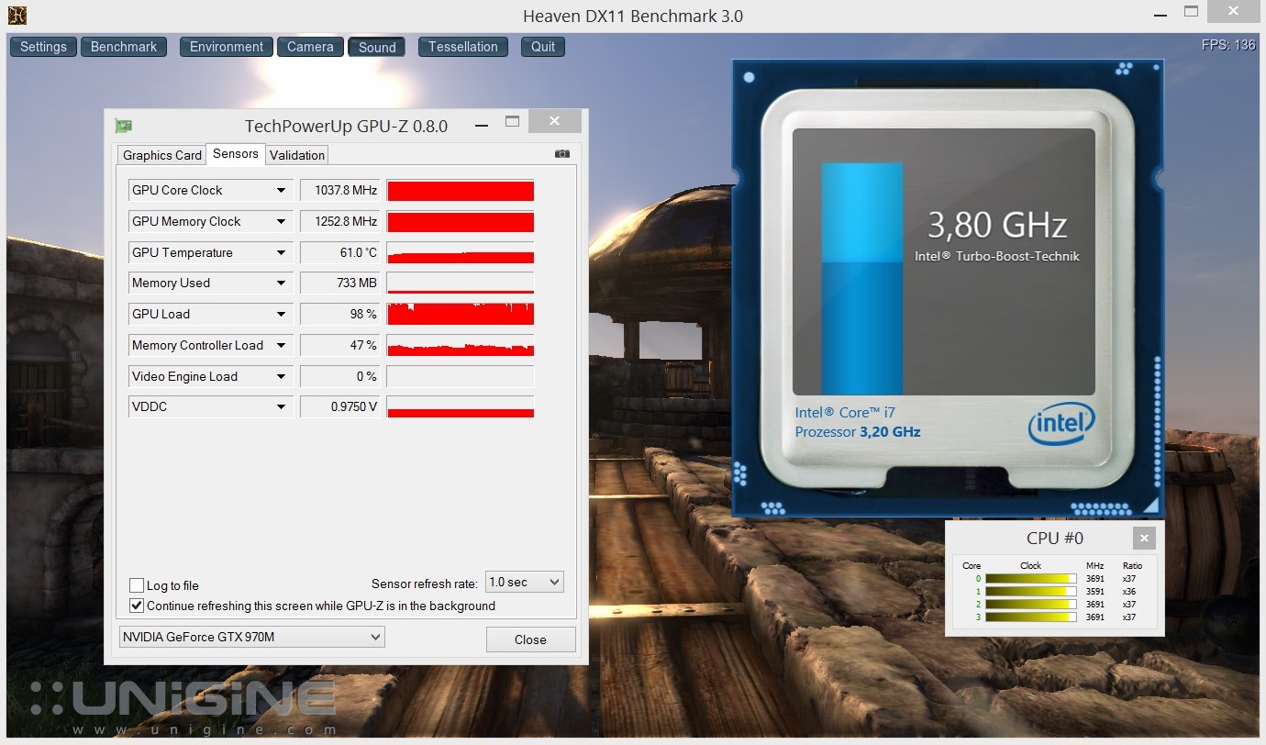Click the Prozessor 3,20 GHz label
1266x745 pixels.
point(858,431)
